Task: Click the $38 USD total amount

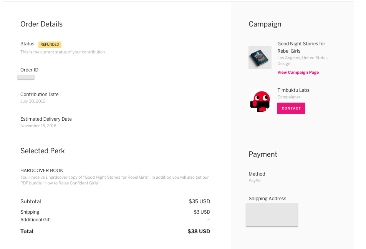Action: (199, 231)
